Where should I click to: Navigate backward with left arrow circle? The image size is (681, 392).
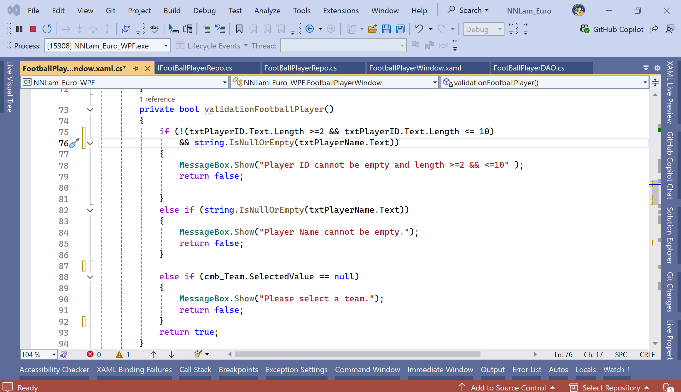pyautogui.click(x=310, y=29)
